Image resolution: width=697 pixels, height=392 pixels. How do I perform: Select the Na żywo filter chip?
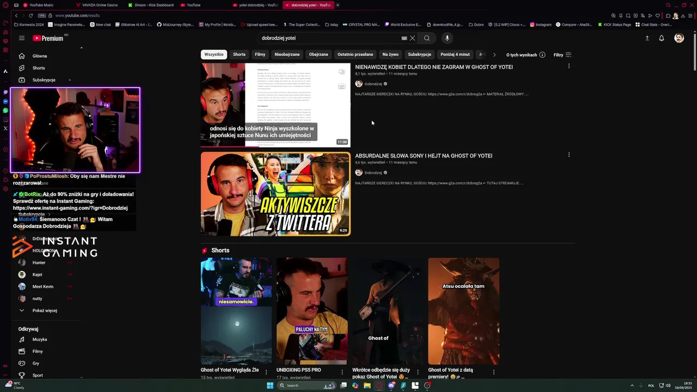[x=390, y=54]
